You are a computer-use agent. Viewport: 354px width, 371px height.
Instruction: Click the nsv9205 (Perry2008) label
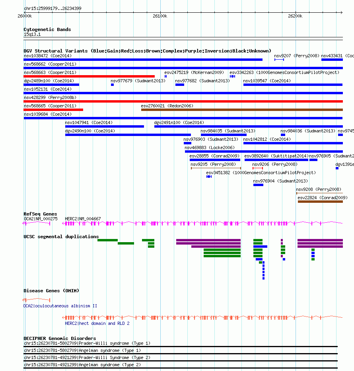pyautogui.click(x=213, y=165)
